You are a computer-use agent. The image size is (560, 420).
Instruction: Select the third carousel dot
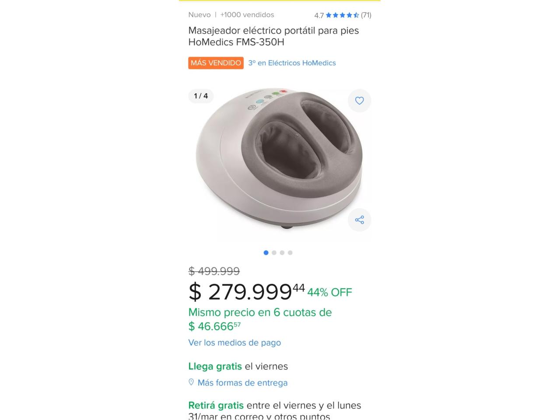(x=282, y=252)
